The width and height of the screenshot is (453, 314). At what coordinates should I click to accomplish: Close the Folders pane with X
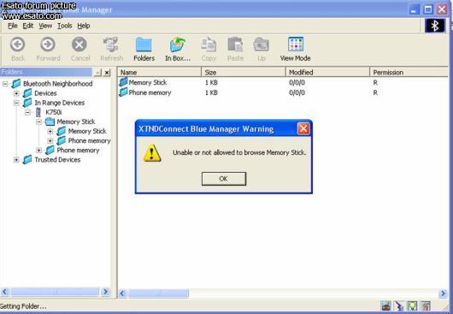click(x=107, y=72)
